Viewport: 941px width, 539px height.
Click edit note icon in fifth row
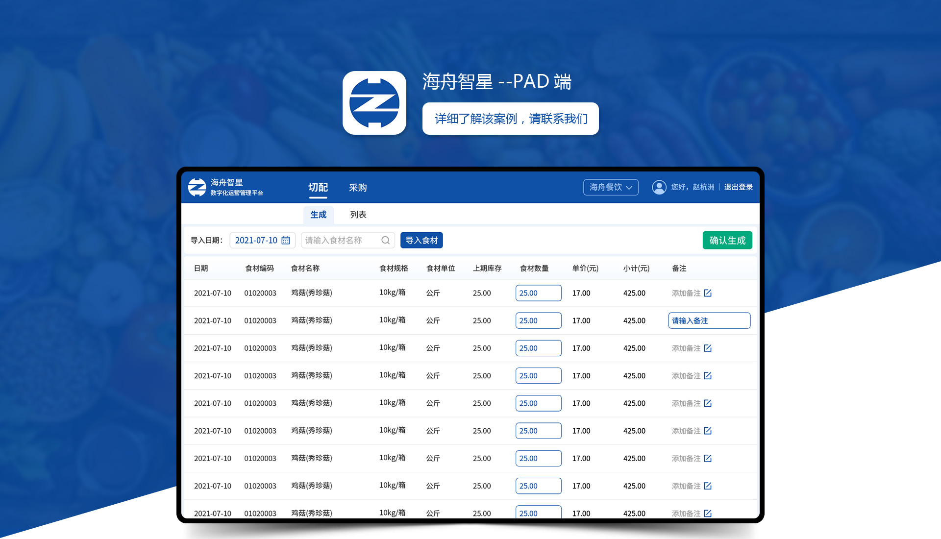tap(708, 403)
